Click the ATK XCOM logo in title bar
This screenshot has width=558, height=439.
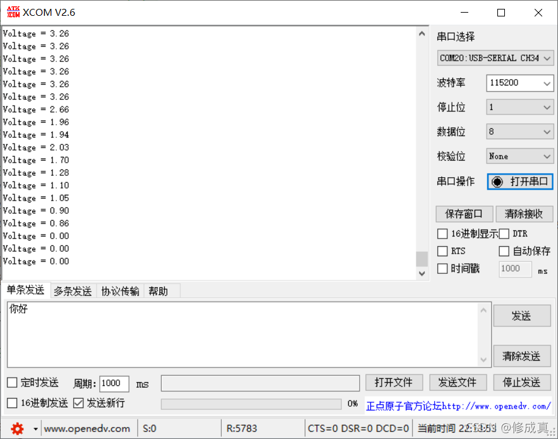13,12
